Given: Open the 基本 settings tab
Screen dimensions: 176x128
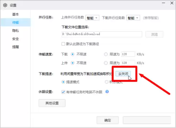Looking at the screenshot, I should pos(15,14).
